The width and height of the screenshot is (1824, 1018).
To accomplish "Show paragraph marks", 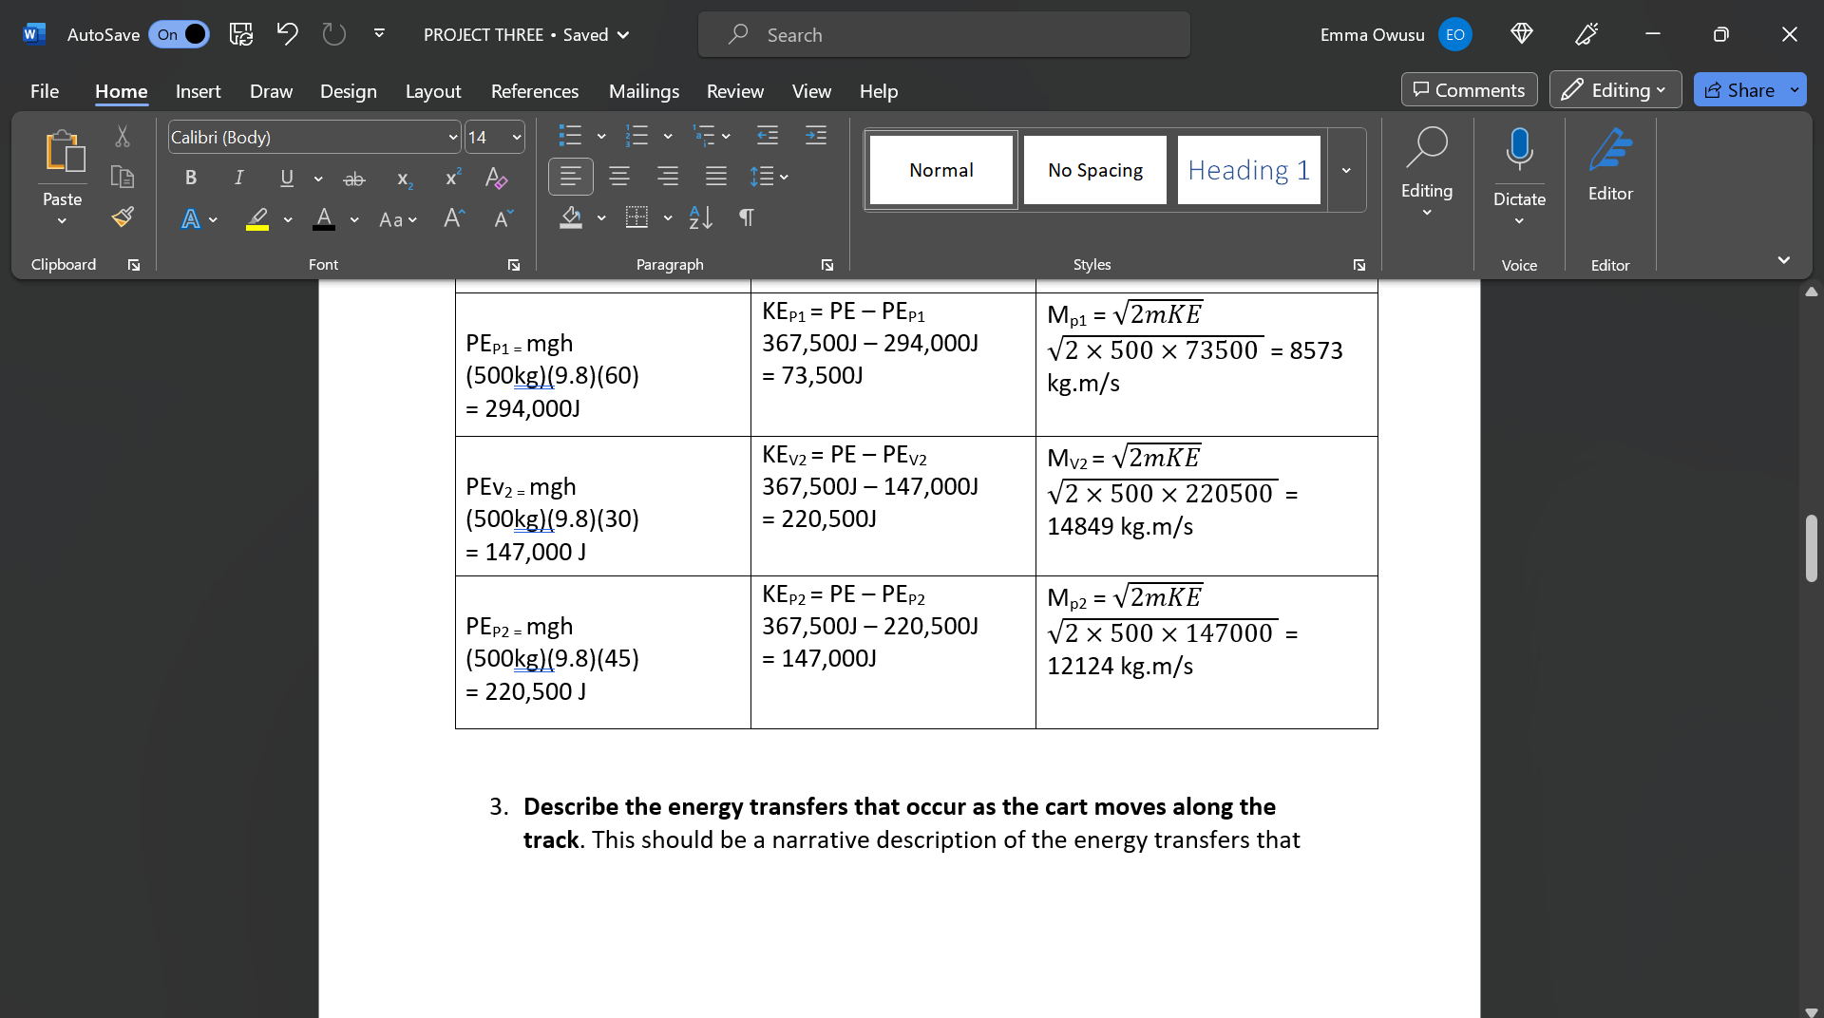I will (x=747, y=217).
